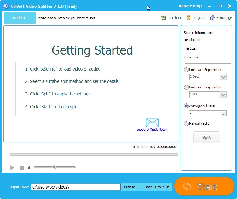Click the timecode 00:00:00.000 / 00:00:00.000
237x199 pixels.
[x=155, y=147]
